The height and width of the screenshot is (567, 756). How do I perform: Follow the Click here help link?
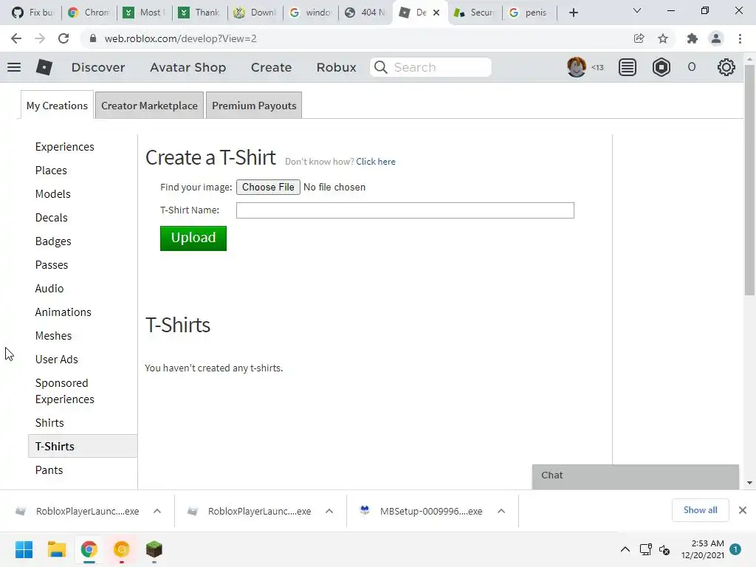click(x=376, y=162)
